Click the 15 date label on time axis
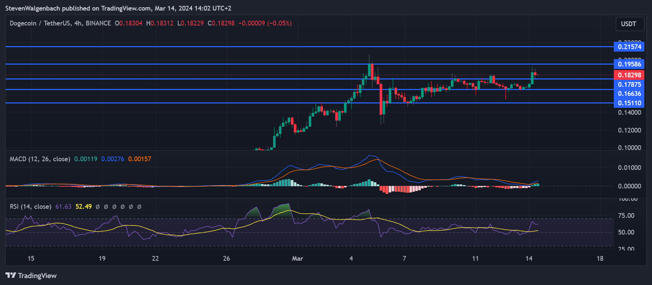This screenshot has width=652, height=285. tap(31, 258)
